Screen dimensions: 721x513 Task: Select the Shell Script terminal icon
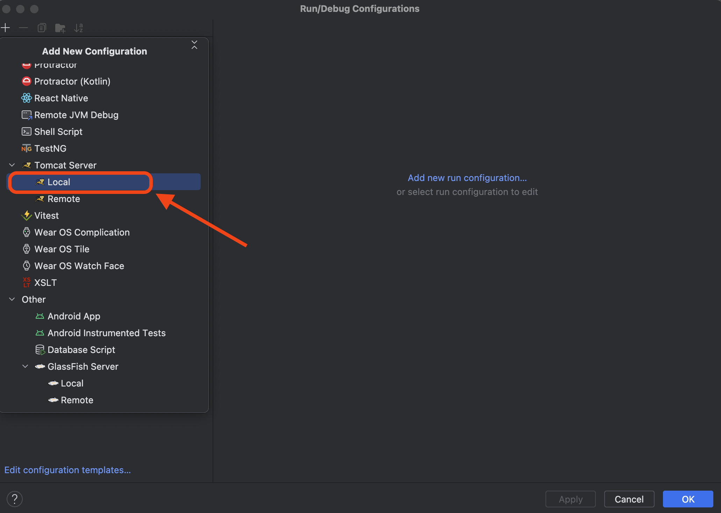[x=27, y=132]
